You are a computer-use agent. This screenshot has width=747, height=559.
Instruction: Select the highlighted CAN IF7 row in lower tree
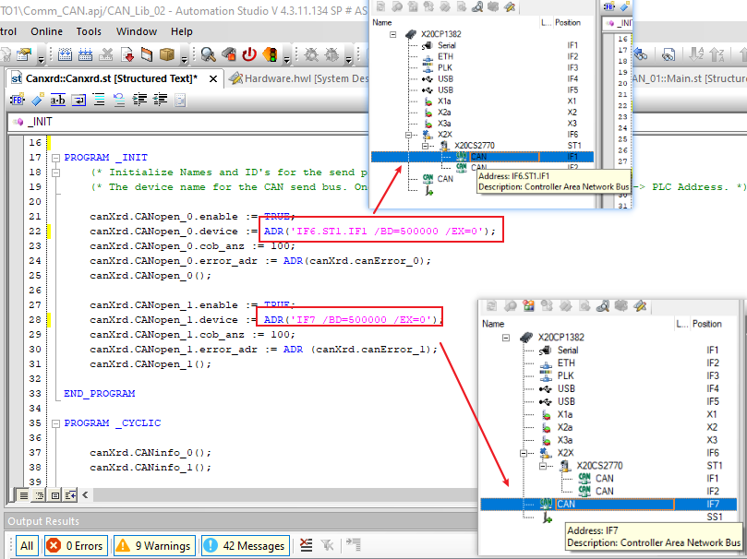tap(608, 505)
